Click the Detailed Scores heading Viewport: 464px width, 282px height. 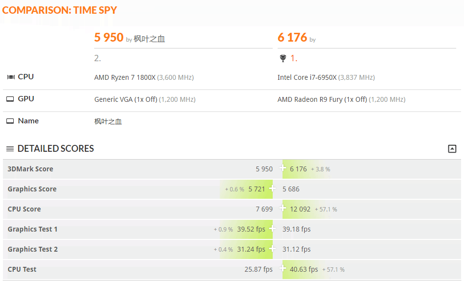55,148
